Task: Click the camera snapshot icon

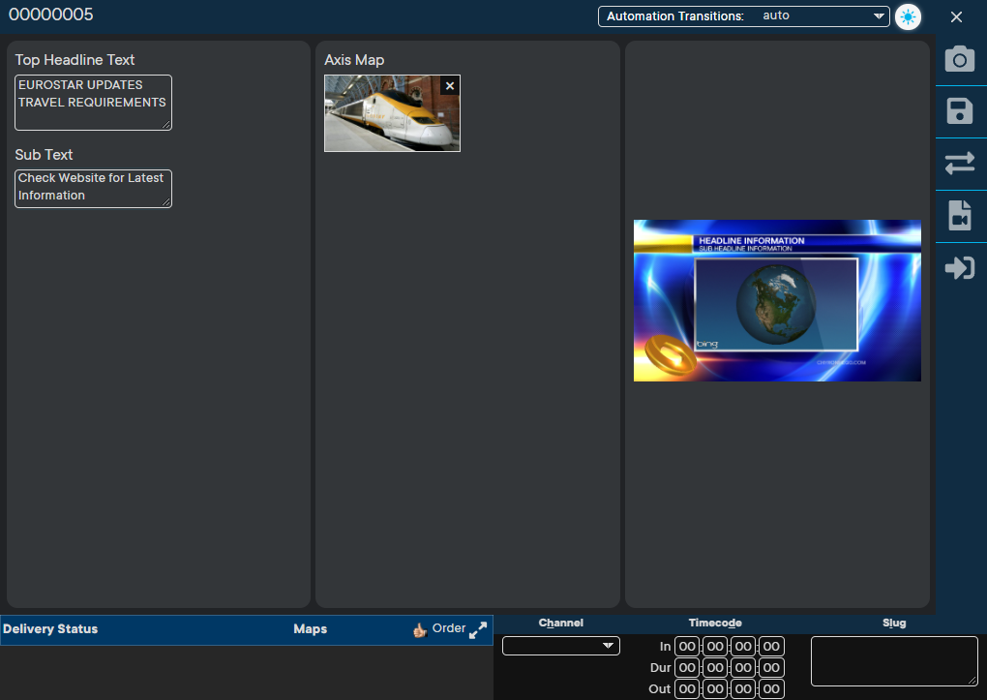Action: tap(959, 59)
